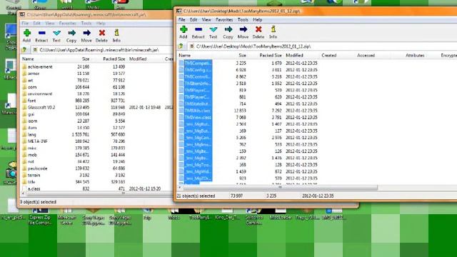Open the File menu in the minecraft.jar window

[25, 24]
